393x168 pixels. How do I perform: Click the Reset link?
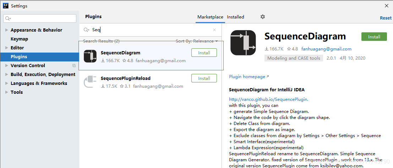coord(386,18)
